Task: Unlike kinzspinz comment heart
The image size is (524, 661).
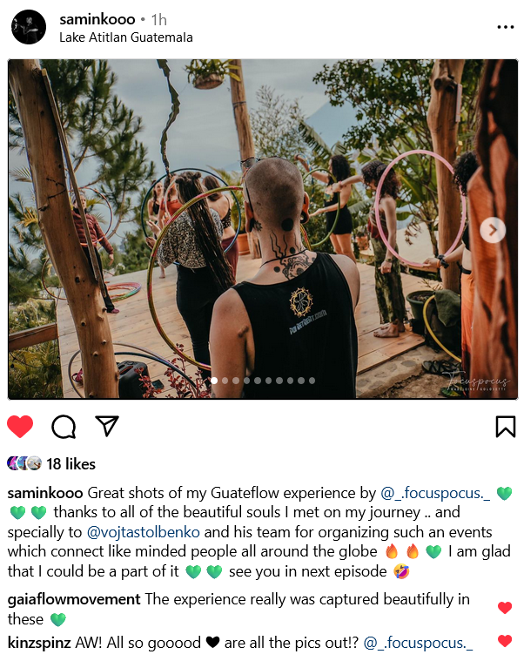Action: click(505, 641)
